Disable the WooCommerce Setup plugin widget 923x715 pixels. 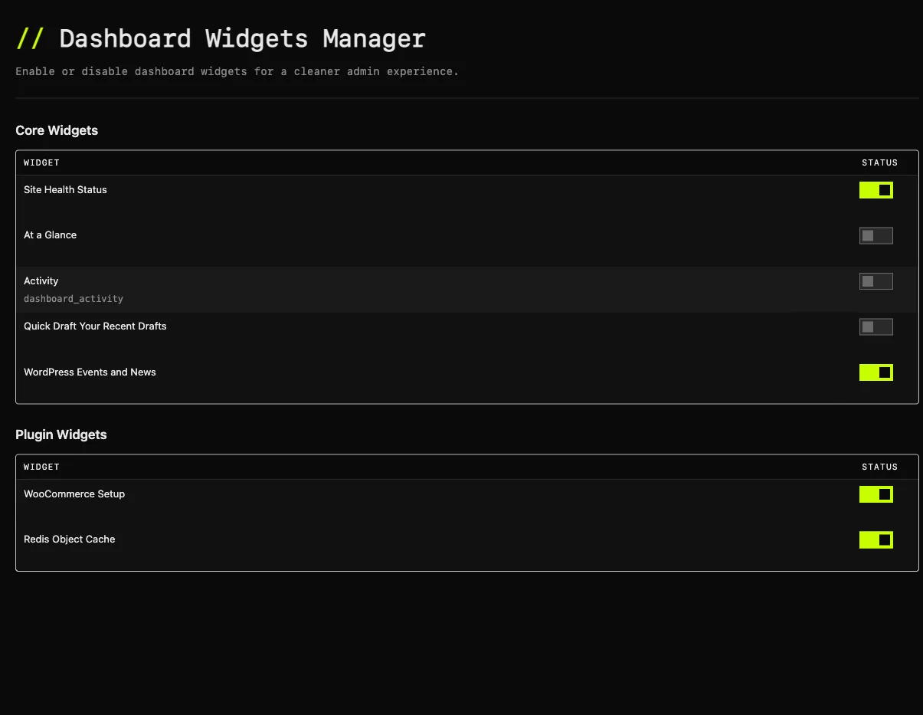tap(876, 494)
